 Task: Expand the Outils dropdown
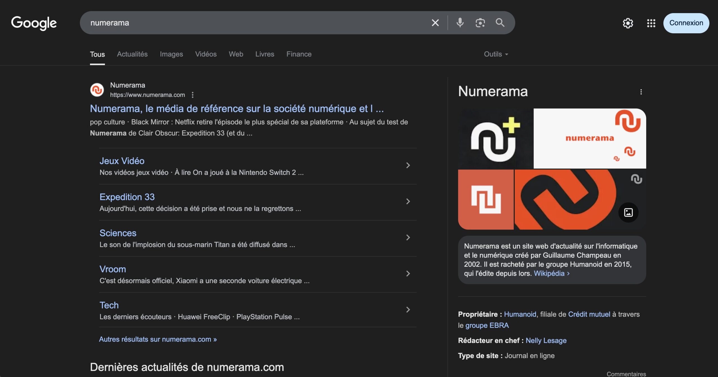click(496, 54)
